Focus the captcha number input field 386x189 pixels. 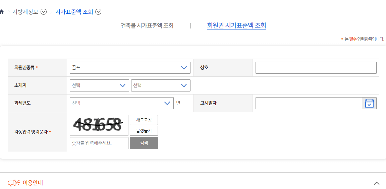coord(99,143)
